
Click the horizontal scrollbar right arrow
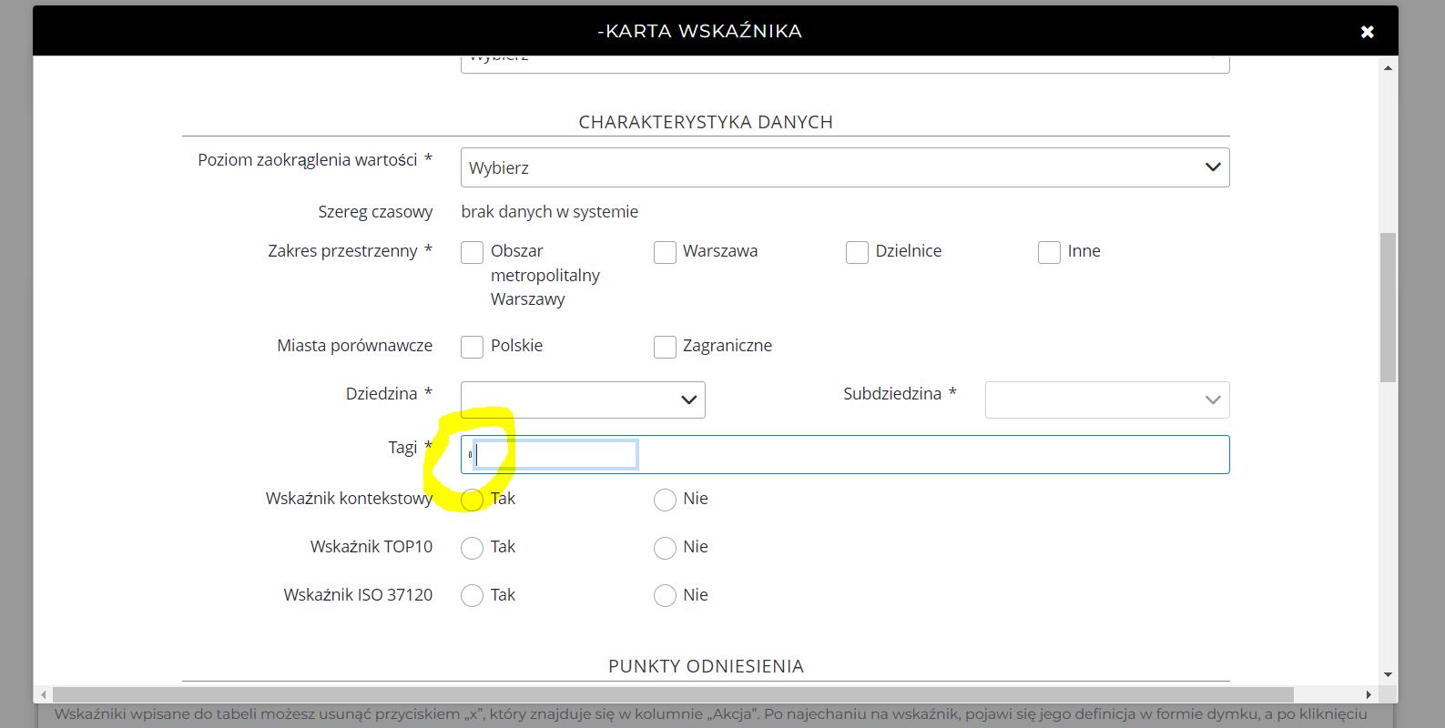(x=1368, y=695)
